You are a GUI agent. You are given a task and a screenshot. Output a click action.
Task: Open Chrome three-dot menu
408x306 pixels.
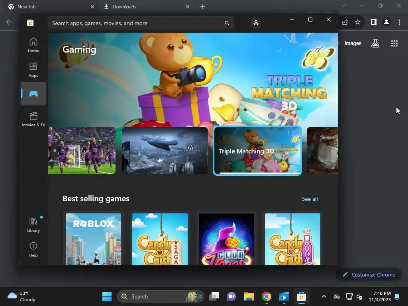coord(399,22)
